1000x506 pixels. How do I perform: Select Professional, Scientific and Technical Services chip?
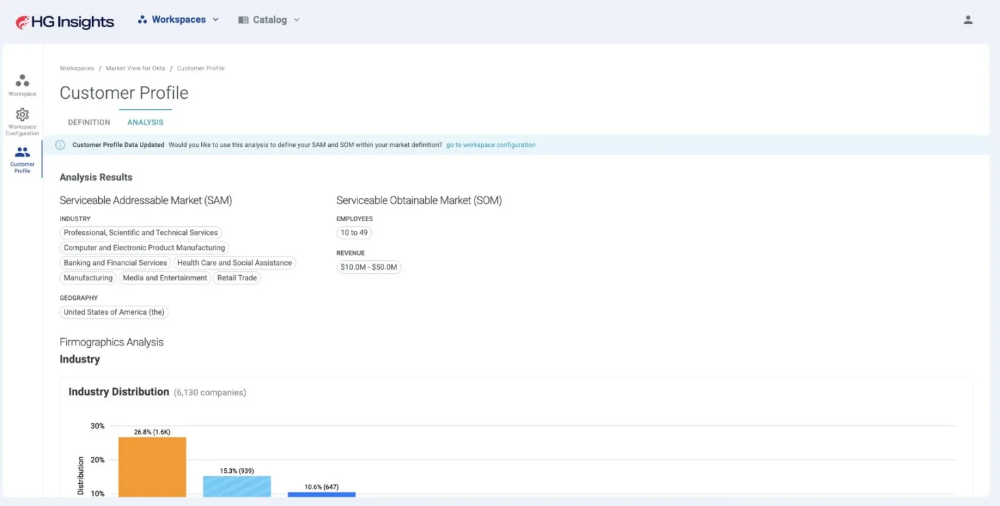141,233
